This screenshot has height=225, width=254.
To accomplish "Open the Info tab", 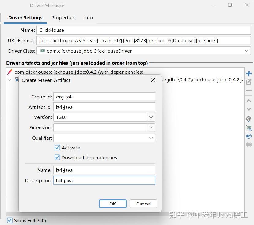I will point(88,18).
